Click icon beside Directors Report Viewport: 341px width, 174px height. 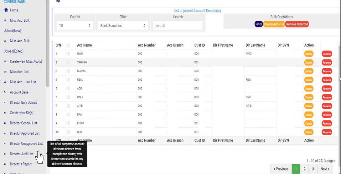click(x=5, y=164)
